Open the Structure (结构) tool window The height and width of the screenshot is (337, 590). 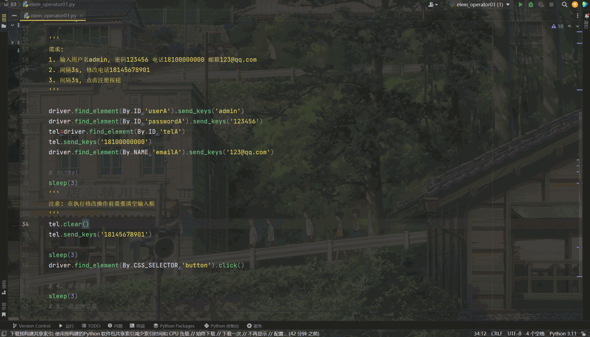coord(4,287)
